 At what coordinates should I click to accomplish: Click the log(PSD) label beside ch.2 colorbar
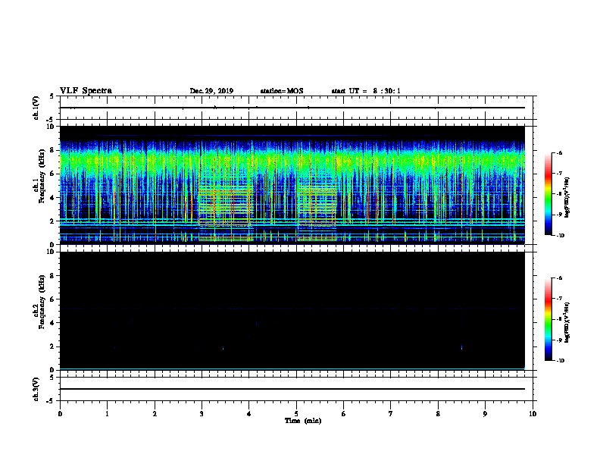click(567, 322)
